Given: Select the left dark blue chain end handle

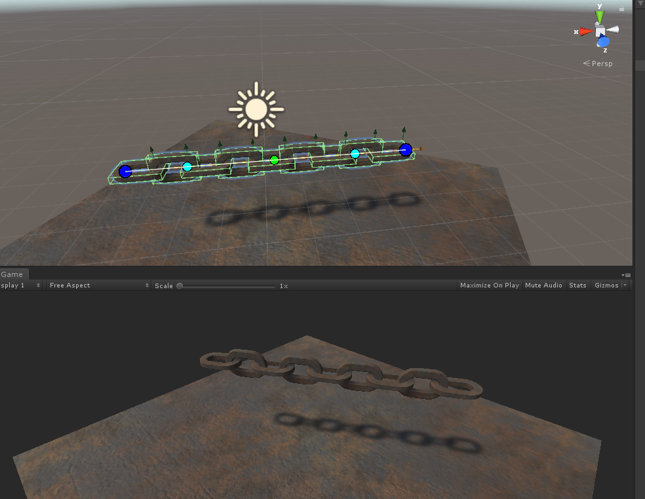Looking at the screenshot, I should [x=125, y=172].
